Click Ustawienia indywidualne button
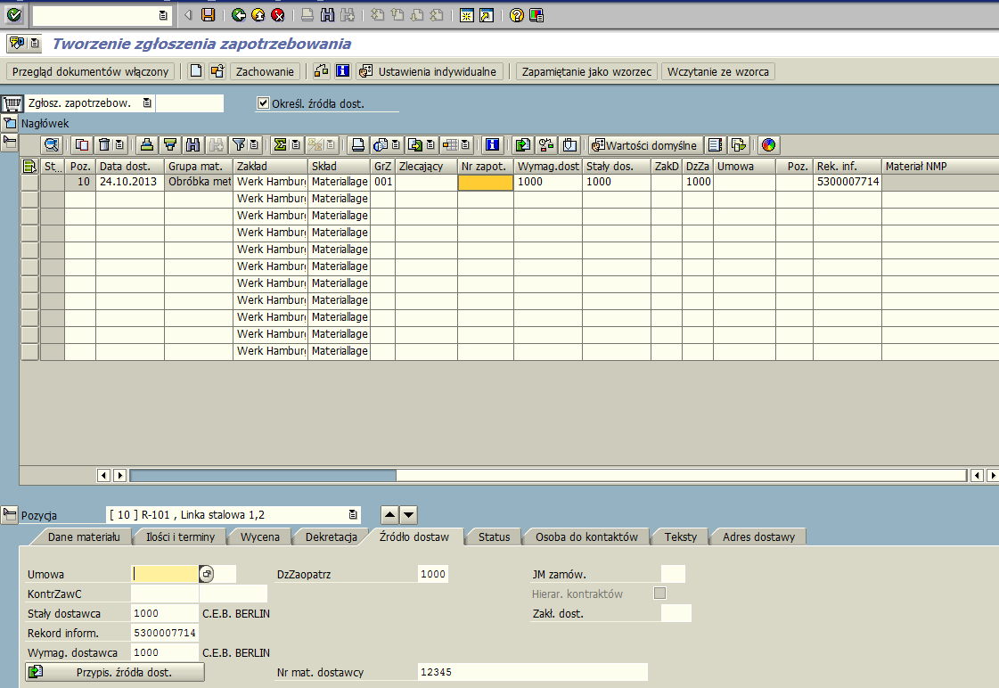Image resolution: width=999 pixels, height=688 pixels. coord(430,71)
